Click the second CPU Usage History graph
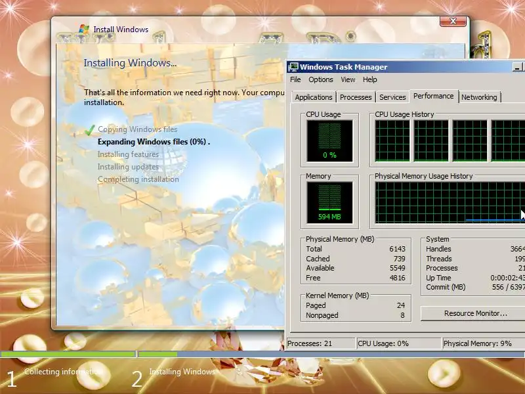This screenshot has height=394, width=525. (x=431, y=141)
